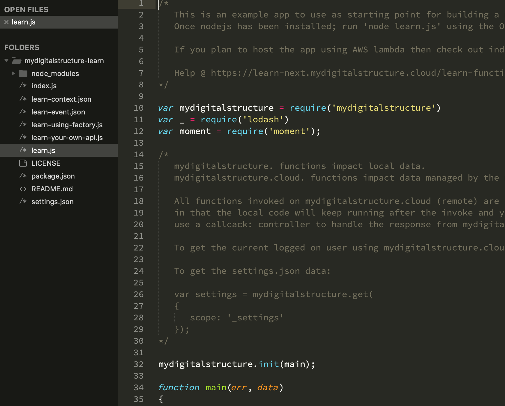Open learn-context.json file

click(x=61, y=99)
